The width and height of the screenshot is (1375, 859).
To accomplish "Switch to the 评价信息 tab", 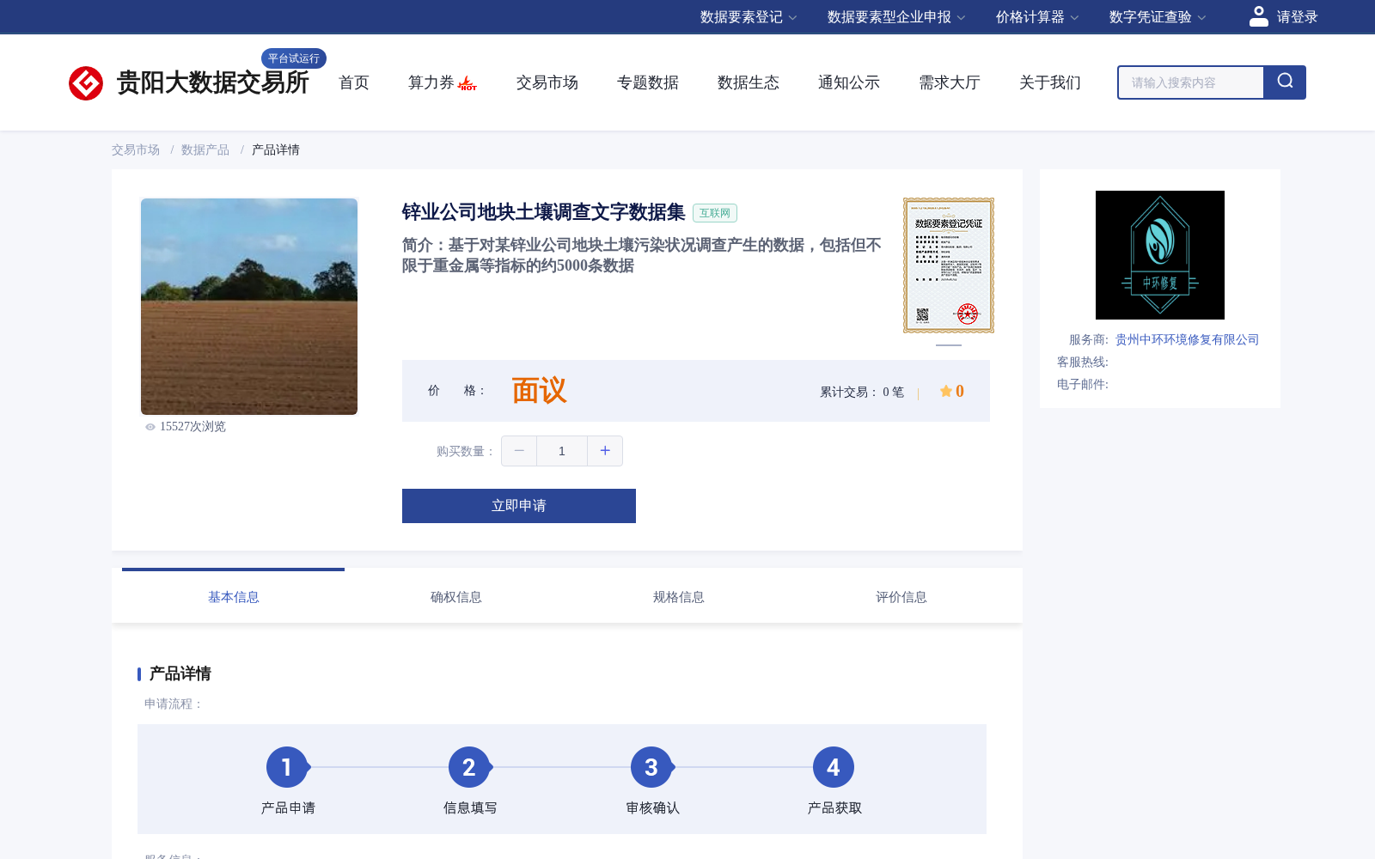I will [x=901, y=597].
